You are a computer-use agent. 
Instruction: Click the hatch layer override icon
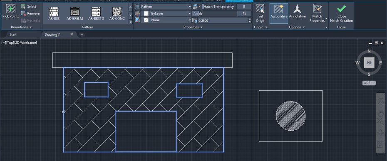pos(195,7)
